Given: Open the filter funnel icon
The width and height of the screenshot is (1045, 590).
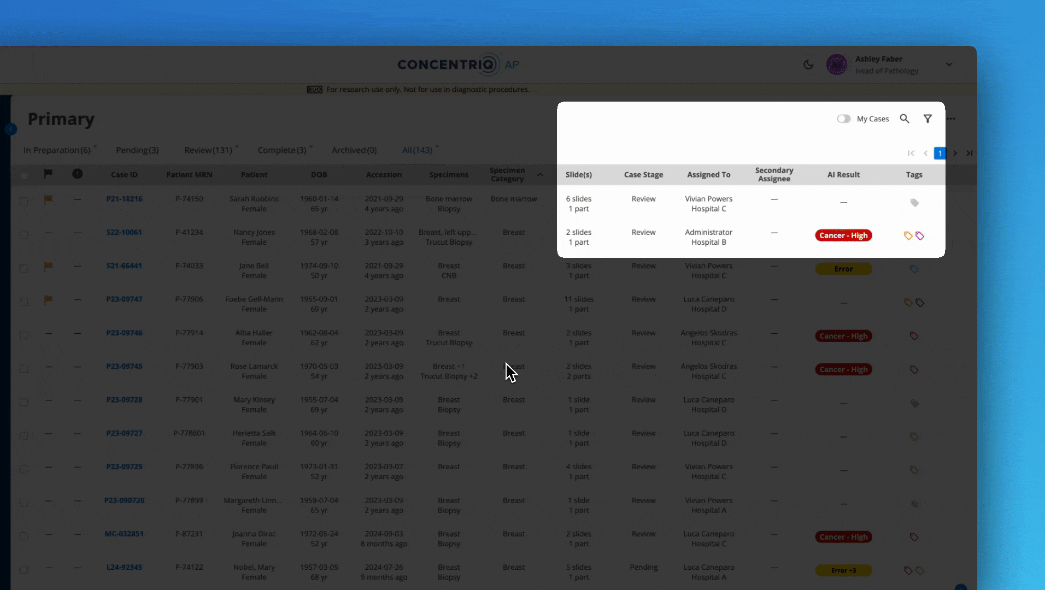Looking at the screenshot, I should coord(927,119).
